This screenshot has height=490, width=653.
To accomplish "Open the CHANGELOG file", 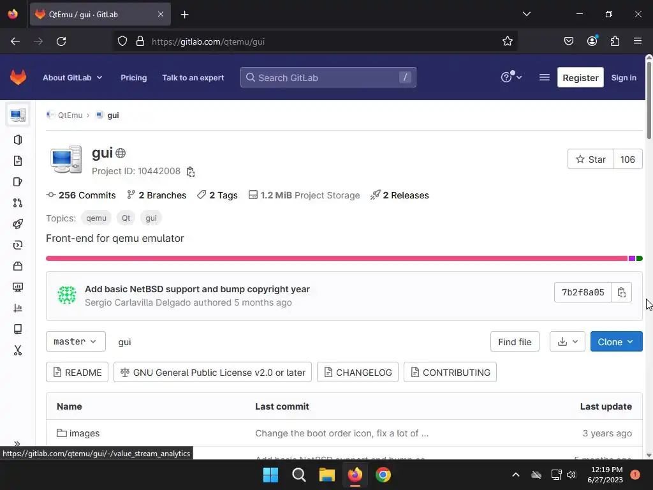I will [358, 372].
